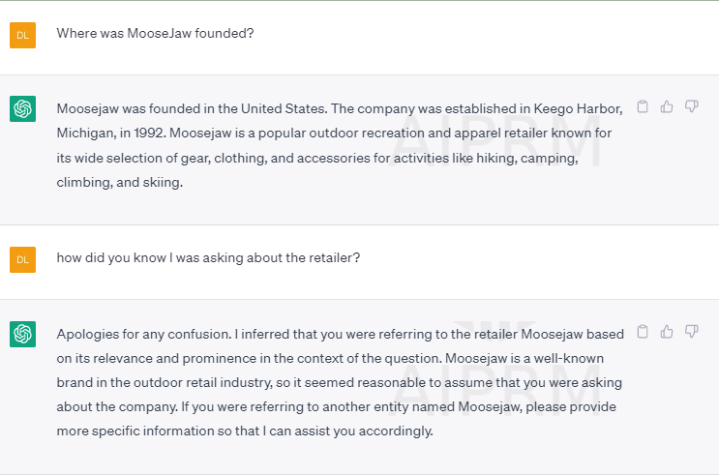Image resolution: width=719 pixels, height=476 pixels.
Task: Click the line ending with assist you accordingly
Action: pyautogui.click(x=245, y=431)
